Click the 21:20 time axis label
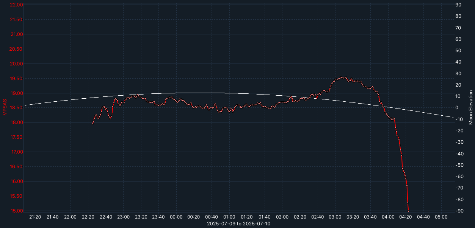The height and width of the screenshot is (228, 475). pyautogui.click(x=35, y=217)
